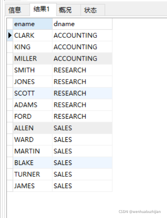This screenshot has width=167, height=218.
Task: Select the ALLEN cell
Action: pos(32,128)
